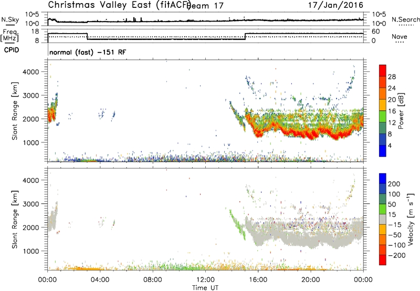Click the 1000 km tick of the velocity panel

(x=30, y=251)
